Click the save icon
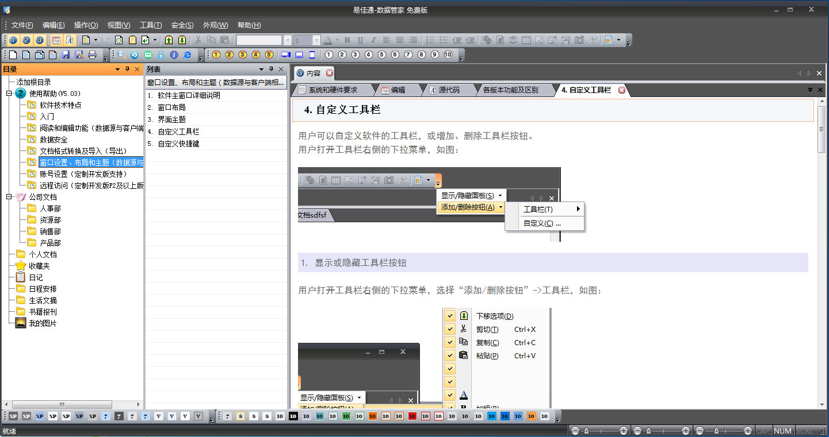829x437 pixels. click(66, 55)
